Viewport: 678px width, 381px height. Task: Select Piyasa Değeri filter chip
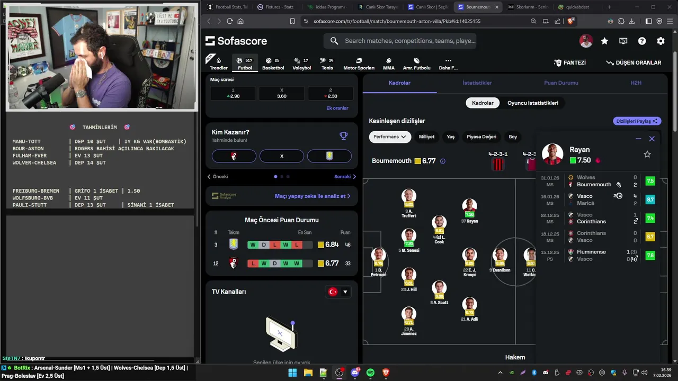[x=481, y=137]
